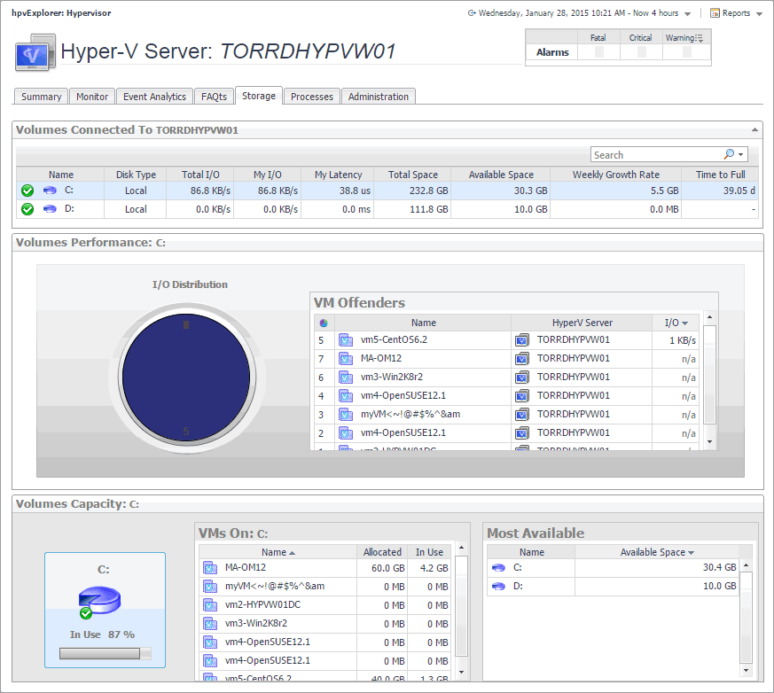Click the VM icon beside vm5-CentOS6.2 in VM Offenders
The image size is (774, 693).
tap(345, 339)
